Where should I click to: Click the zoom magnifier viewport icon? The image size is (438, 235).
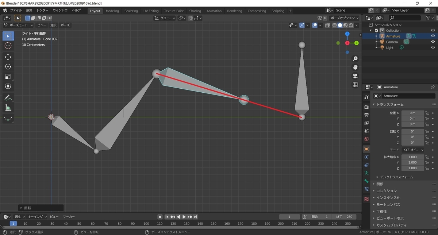pos(355,59)
